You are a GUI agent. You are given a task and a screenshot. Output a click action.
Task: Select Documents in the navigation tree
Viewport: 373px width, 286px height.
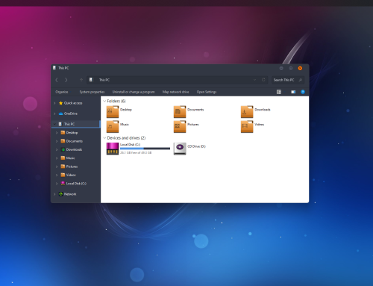coord(75,141)
